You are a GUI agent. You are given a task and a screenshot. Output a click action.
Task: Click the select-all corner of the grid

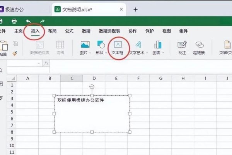(12, 78)
